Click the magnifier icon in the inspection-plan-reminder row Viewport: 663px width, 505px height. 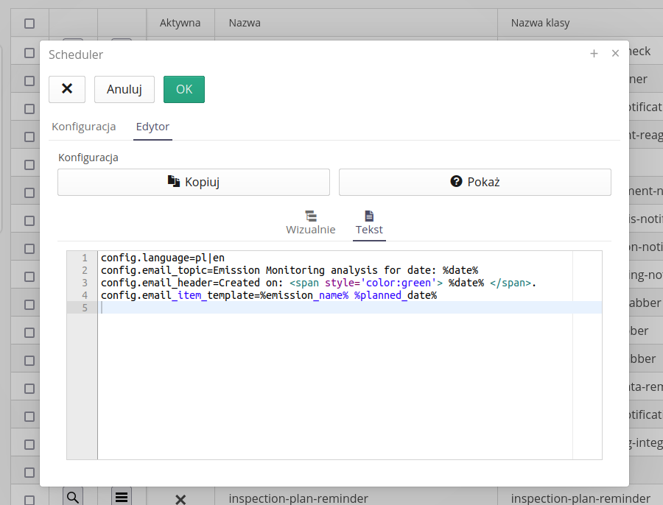pos(73,498)
